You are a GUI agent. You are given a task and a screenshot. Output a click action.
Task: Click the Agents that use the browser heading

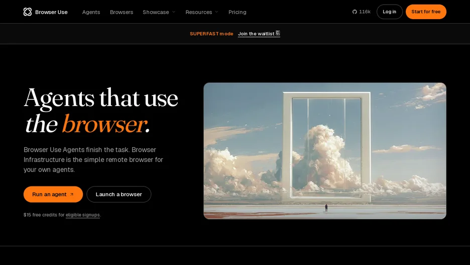pos(101,111)
